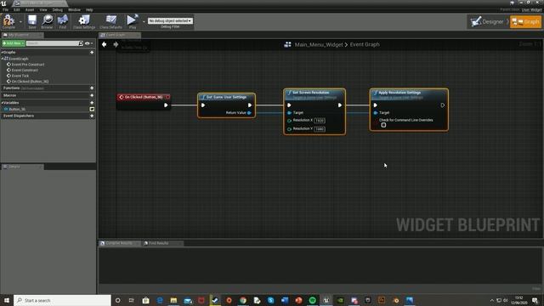The image size is (544, 306).
Task: Go back with the graph navigation arrow
Action: point(104,44)
